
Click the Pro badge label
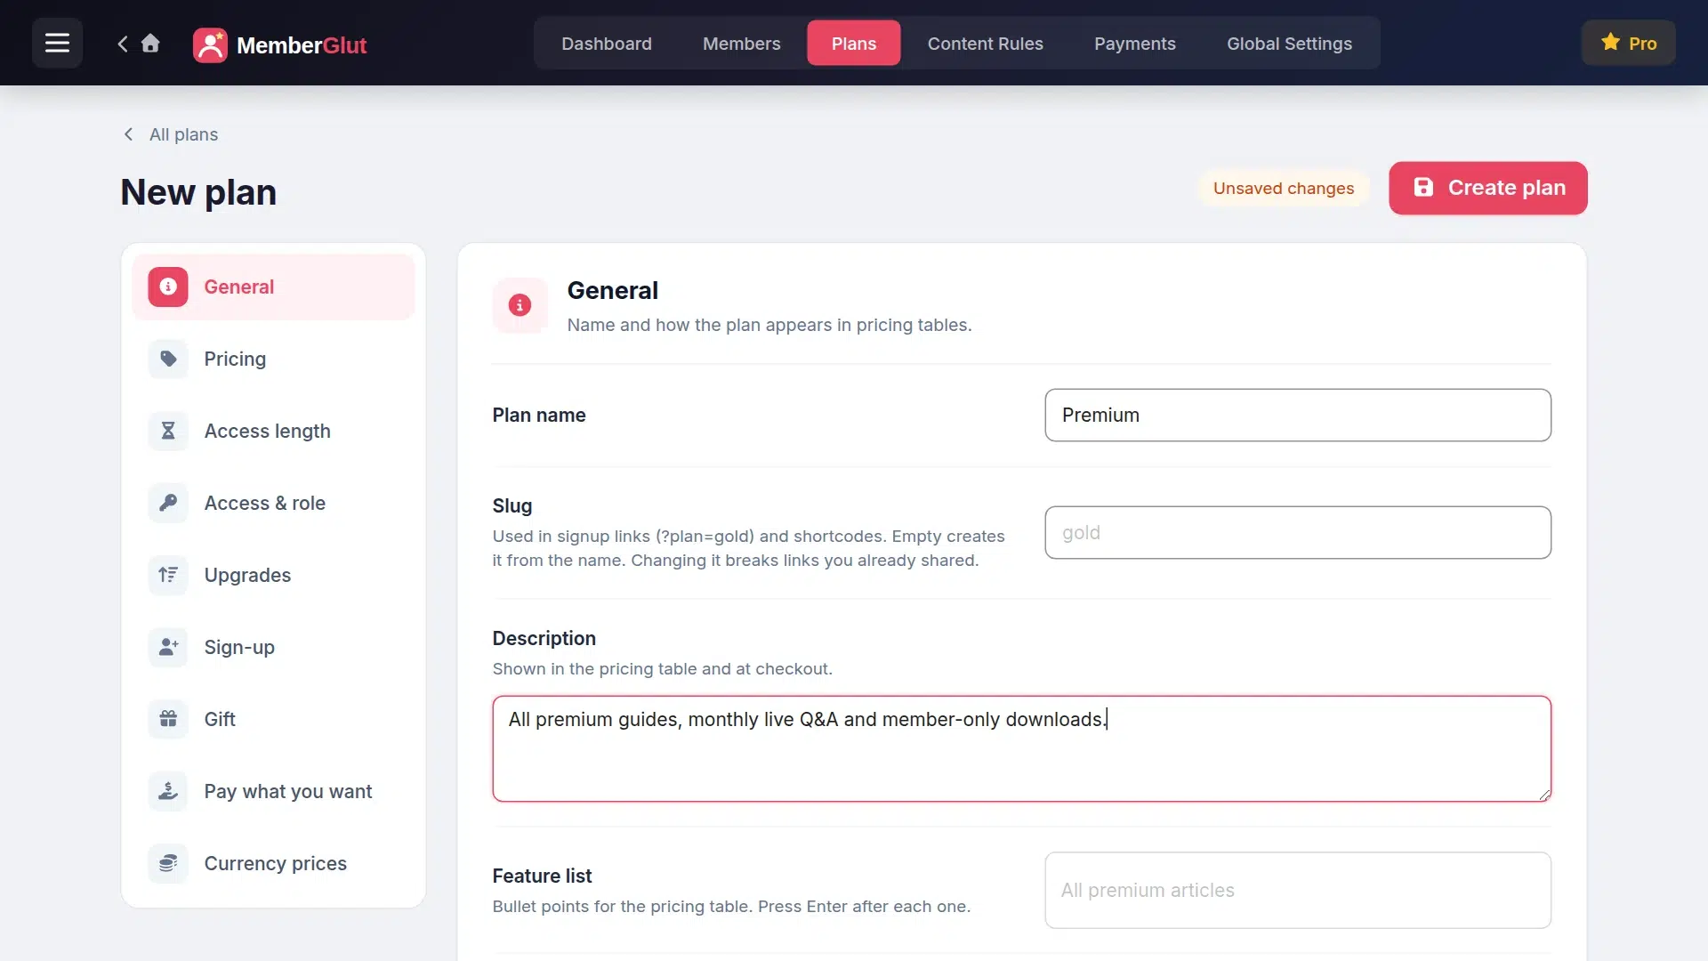click(x=1642, y=44)
